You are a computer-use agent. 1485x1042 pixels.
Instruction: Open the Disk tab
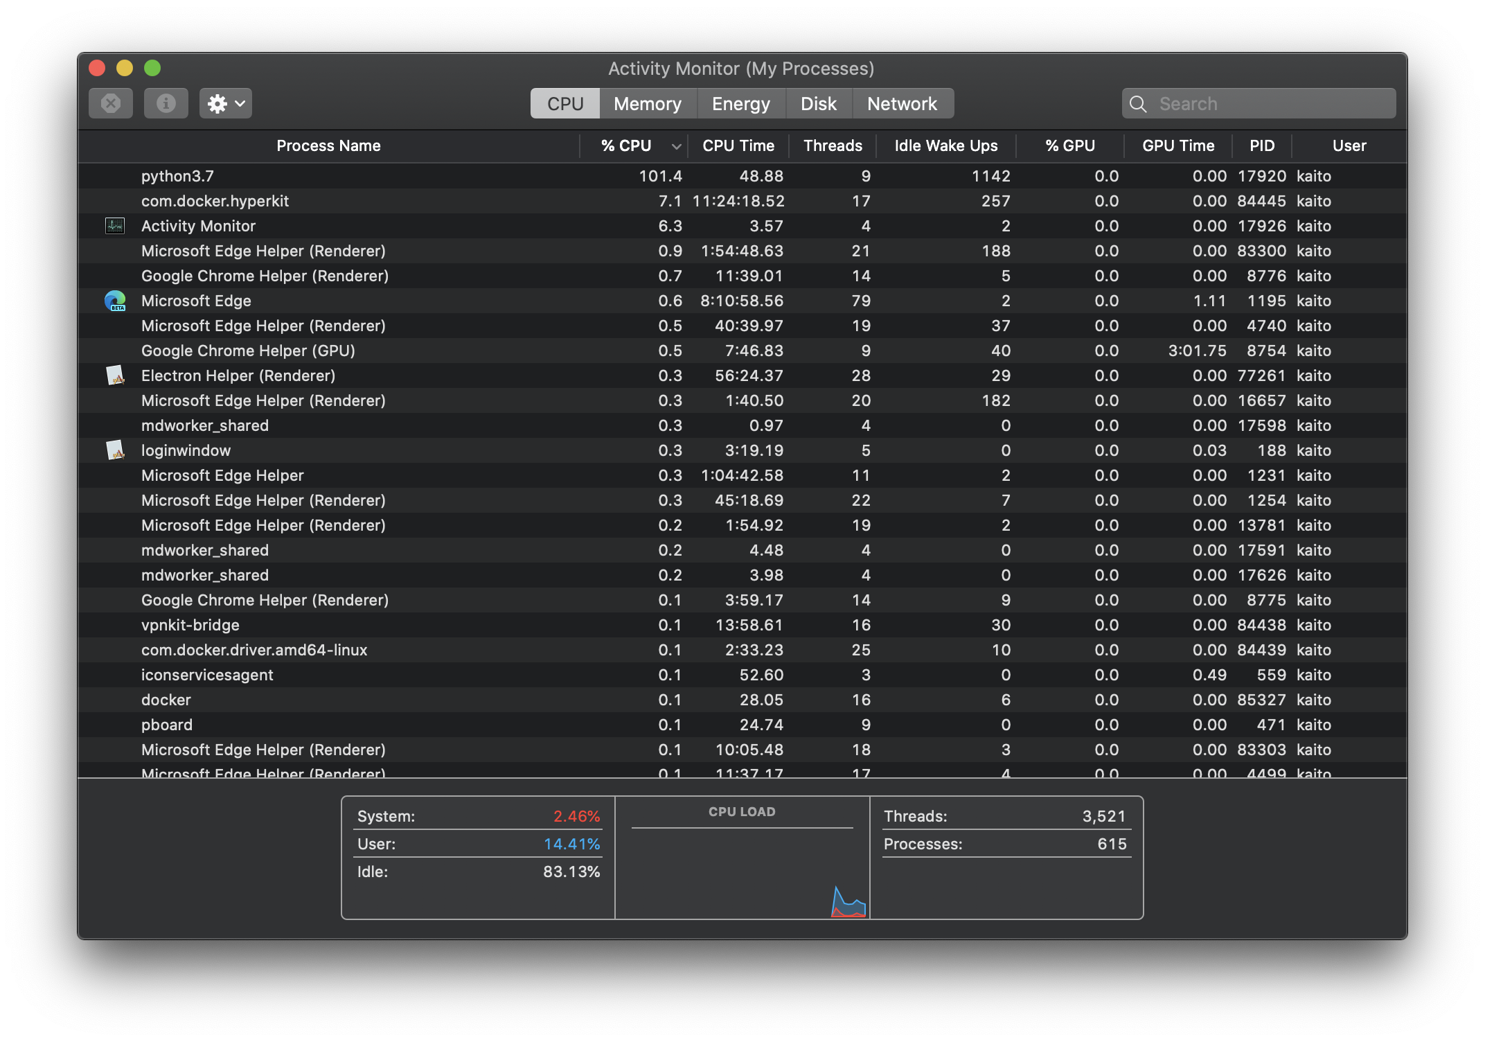[818, 104]
